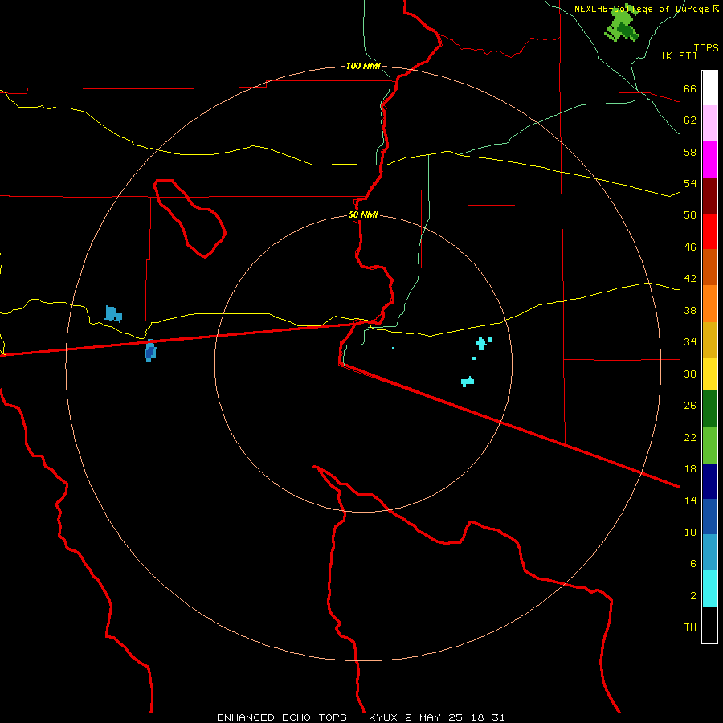Click the dark green legend swatch
Viewport: 723px width, 723px height.
click(x=709, y=410)
